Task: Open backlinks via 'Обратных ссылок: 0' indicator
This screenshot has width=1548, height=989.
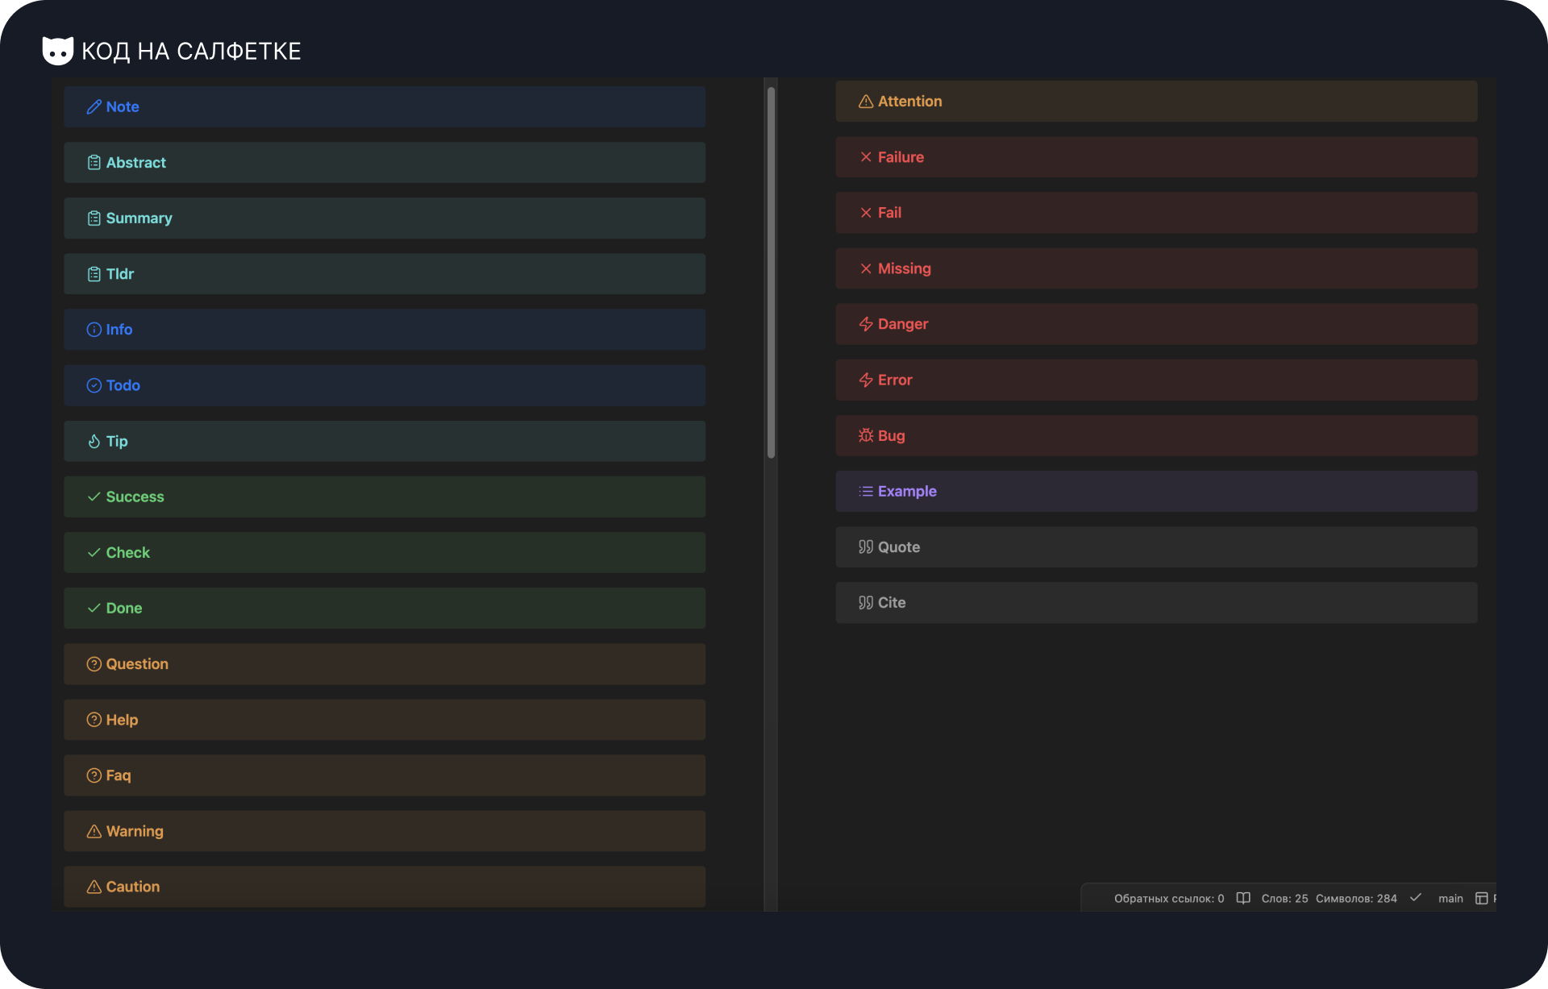Action: (x=1168, y=898)
